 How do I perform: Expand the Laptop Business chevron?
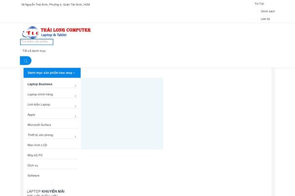click(x=75, y=86)
